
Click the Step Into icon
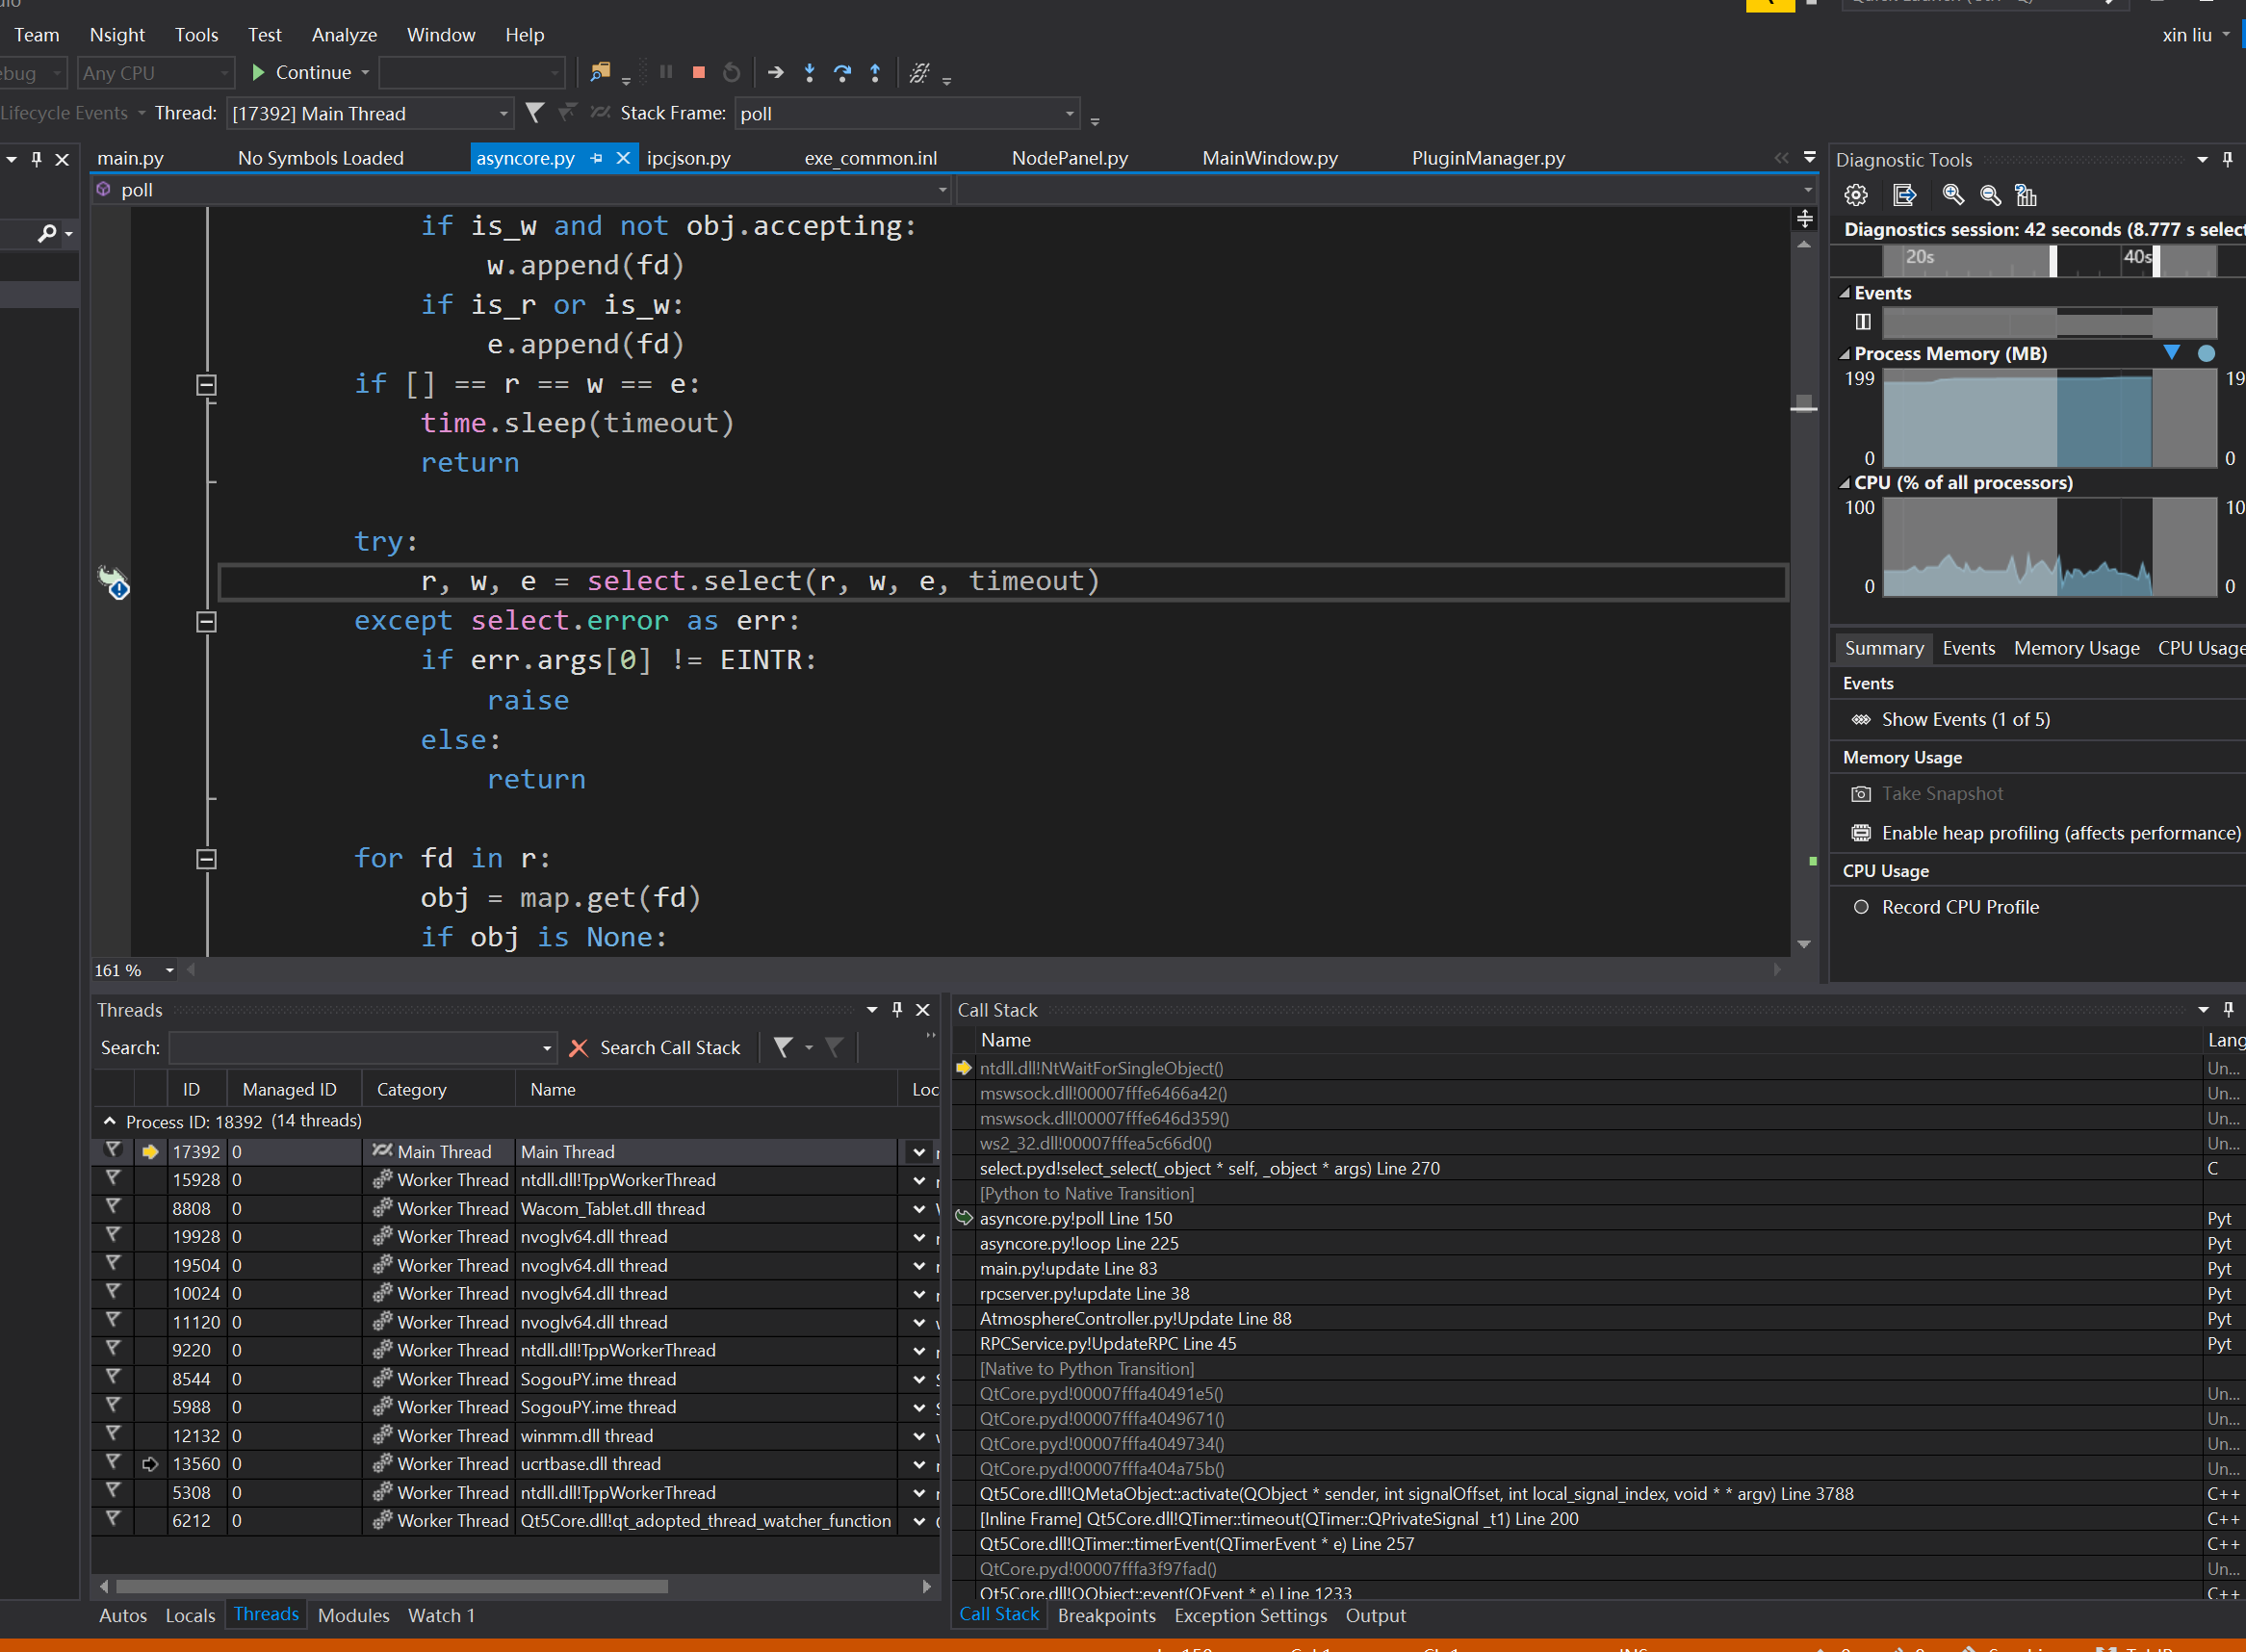tap(809, 72)
